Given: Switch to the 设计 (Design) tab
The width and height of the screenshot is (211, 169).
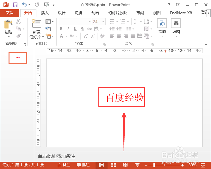Looking at the screenshot, I should point(61,13).
